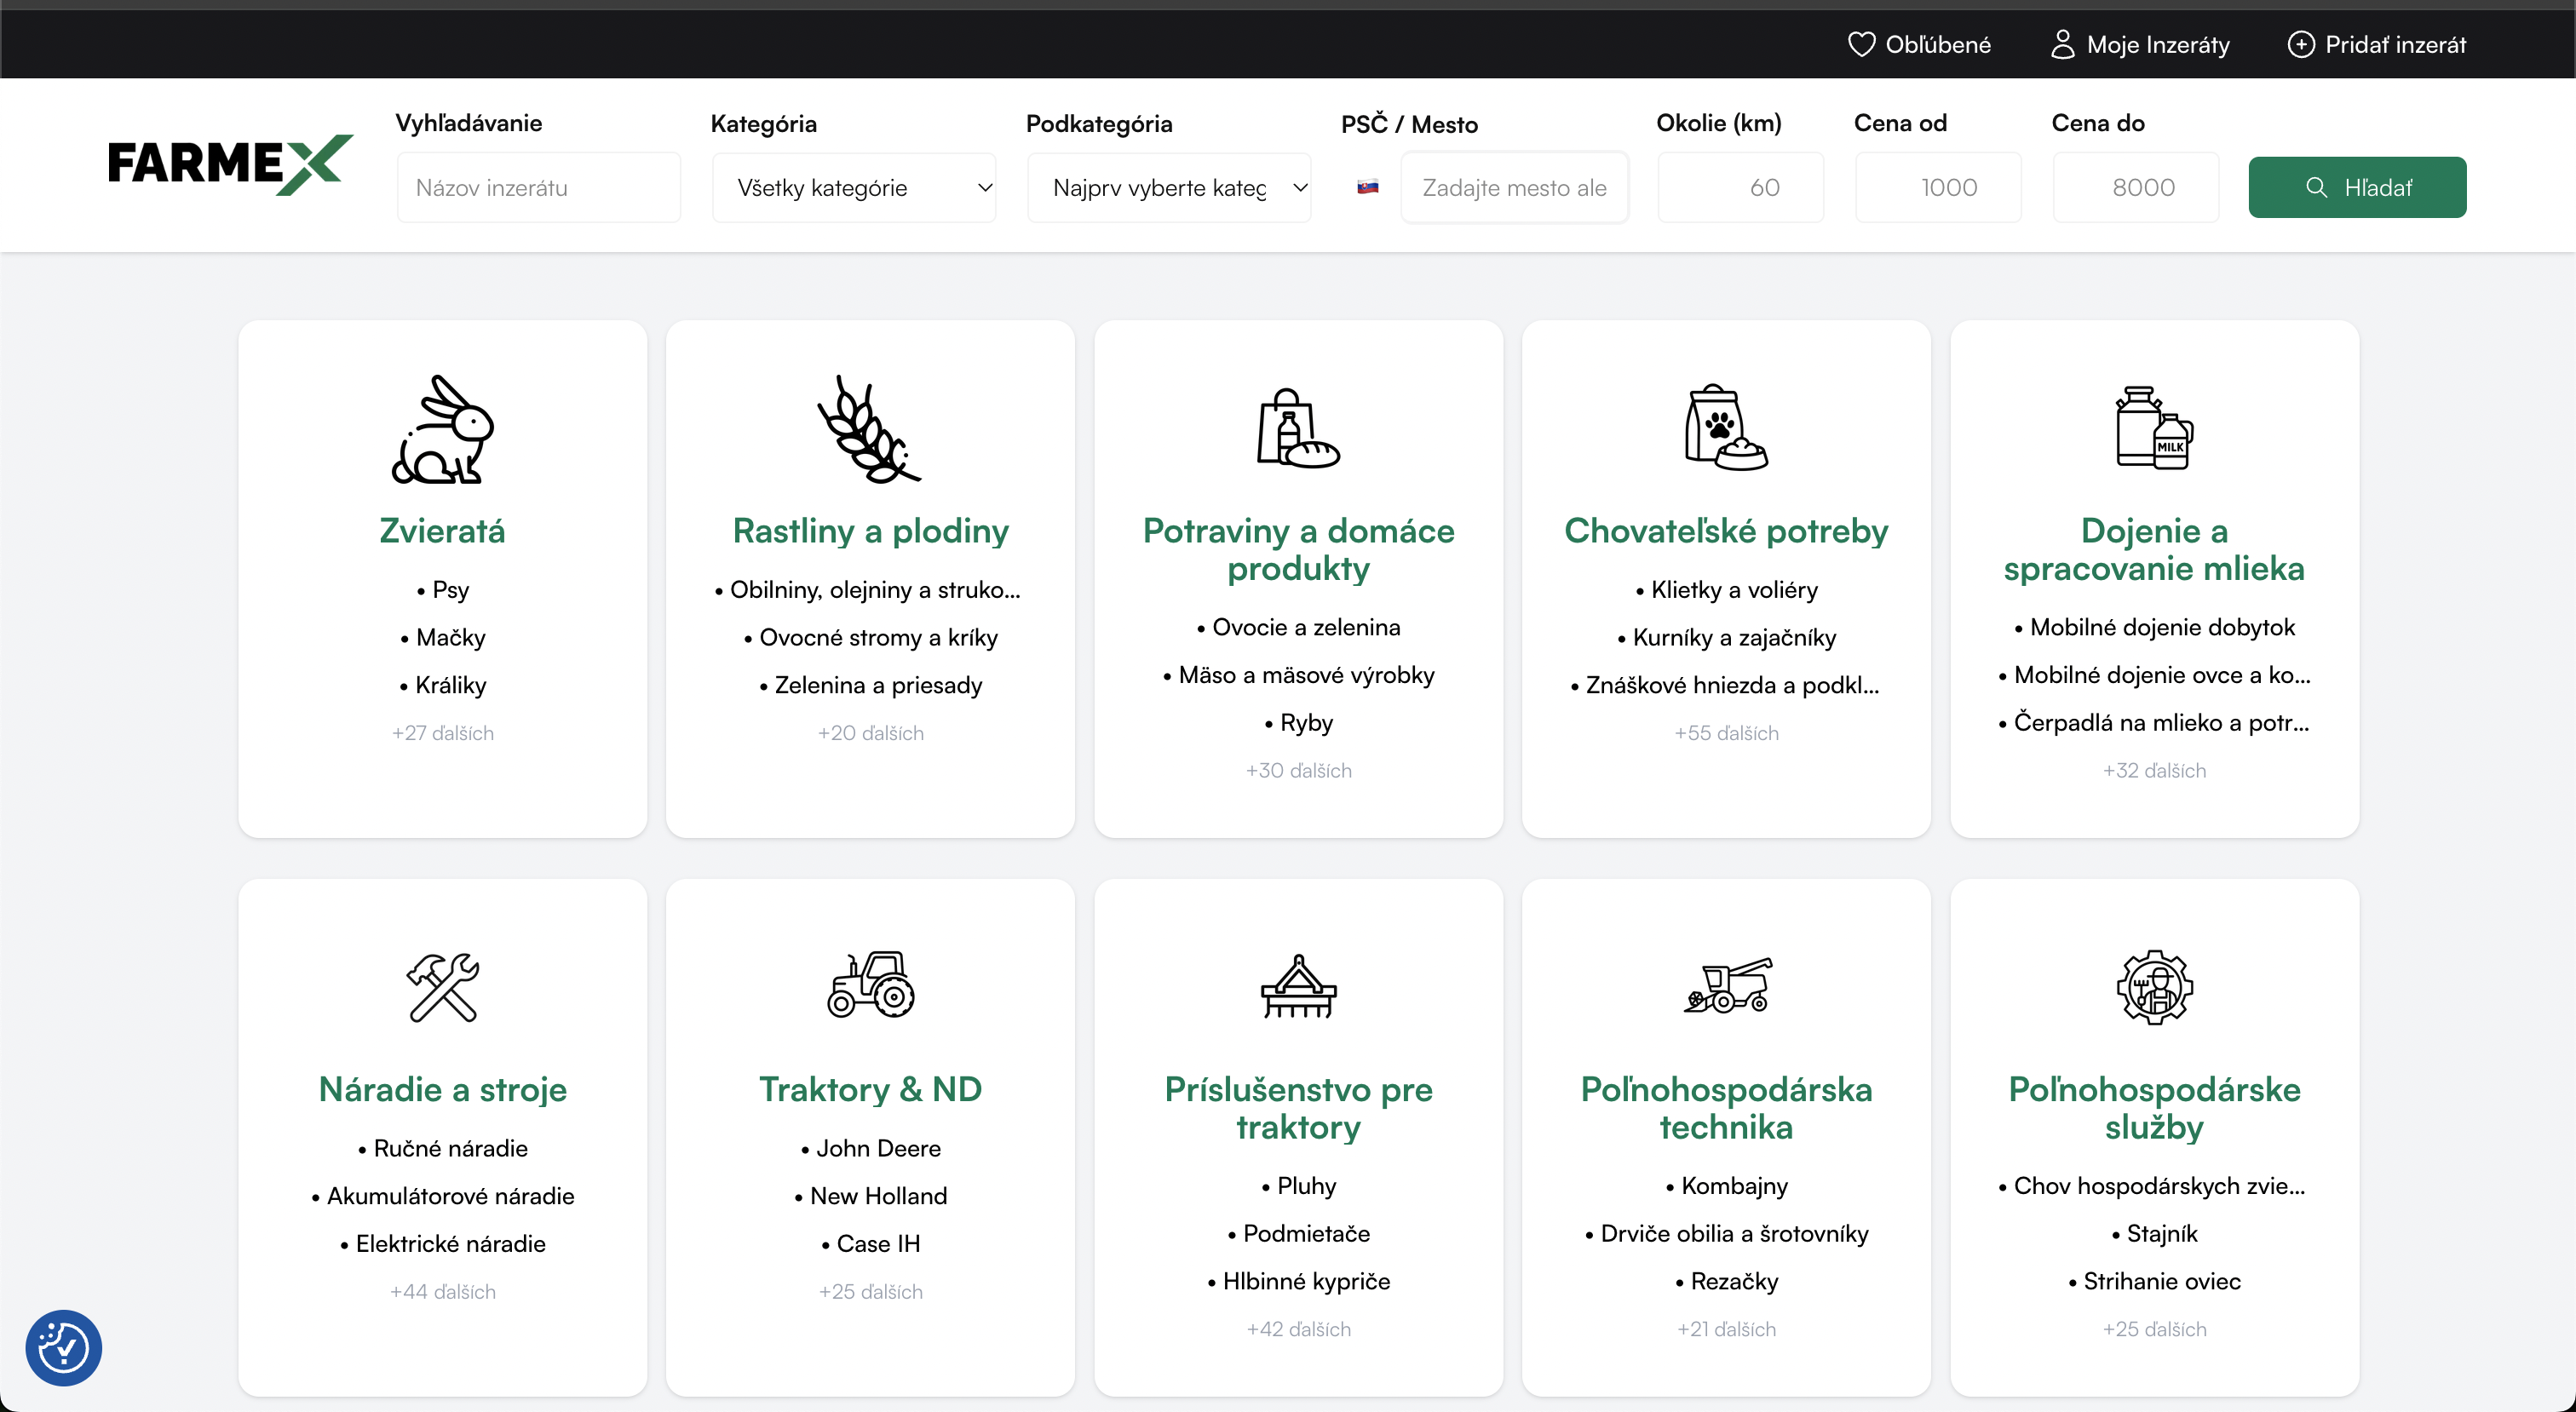Click the hammer and wrench icon
The image size is (2576, 1412).
point(442,987)
